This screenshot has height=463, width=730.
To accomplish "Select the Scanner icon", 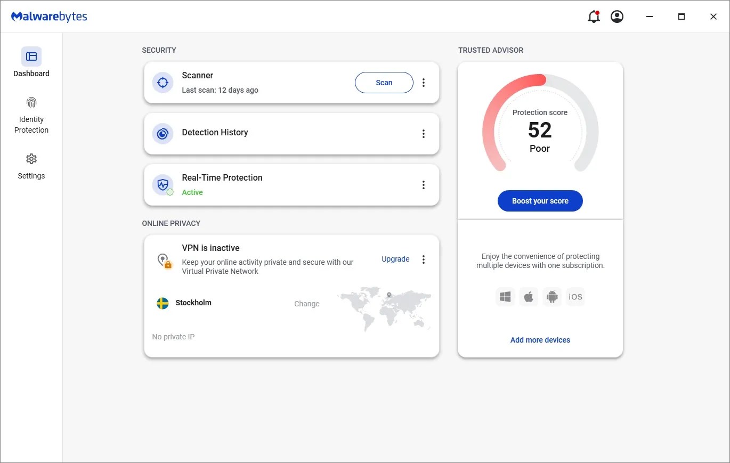I will click(162, 83).
